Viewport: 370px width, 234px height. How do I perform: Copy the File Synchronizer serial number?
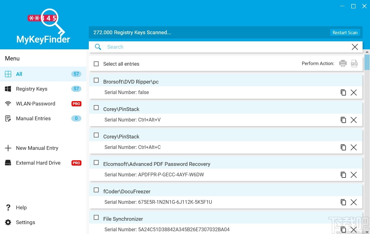click(343, 229)
